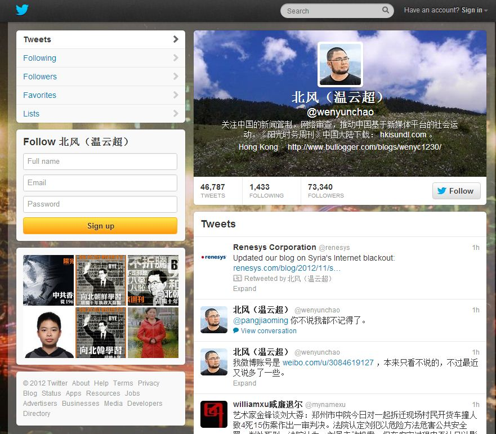Open woman in red coat thumbnail
The height and width of the screenshot is (434, 496).
pos(153,333)
